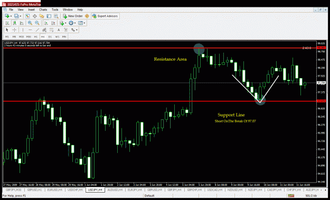The height and width of the screenshot is (200, 330).
Task: Select the Trendline drawing tool
Action: coord(37,30)
